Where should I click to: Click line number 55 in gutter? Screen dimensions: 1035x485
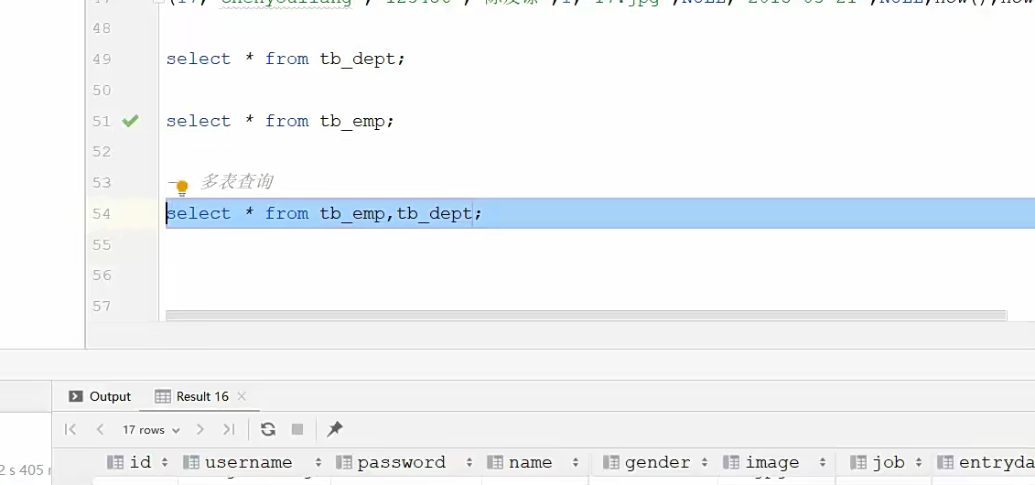102,244
